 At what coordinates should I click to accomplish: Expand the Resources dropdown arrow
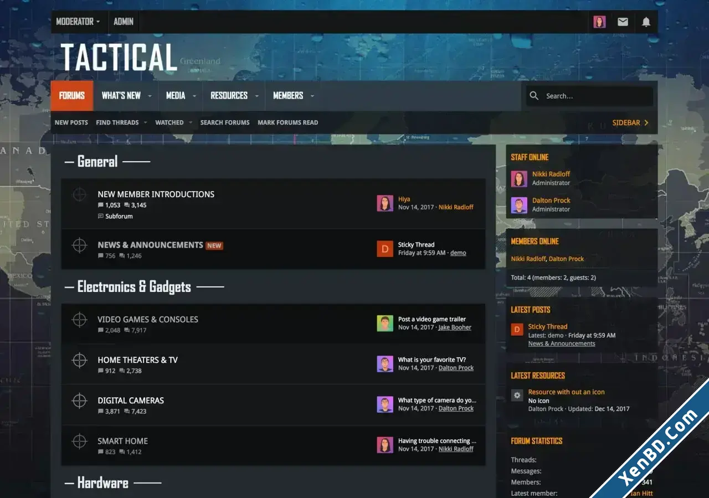(256, 96)
